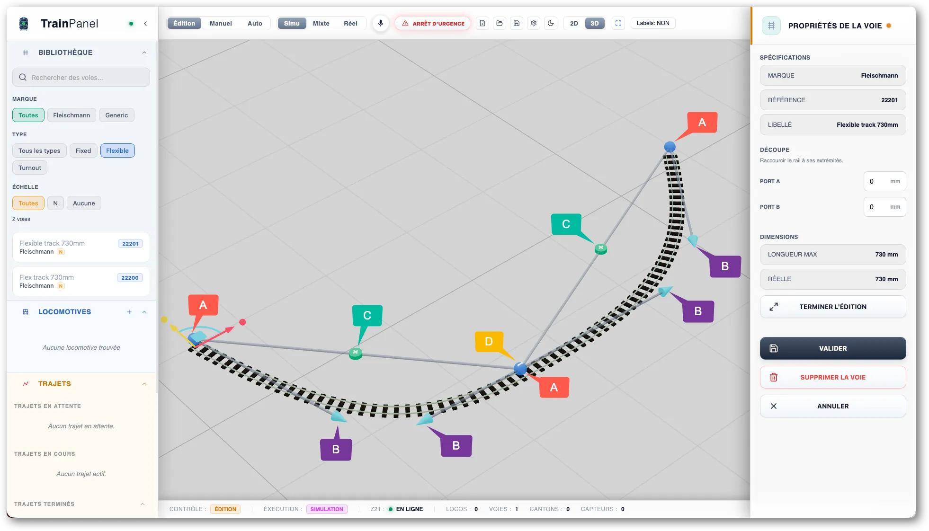This screenshot has height=531, width=929.
Task: Toggle the Labels: NON button
Action: tap(652, 23)
